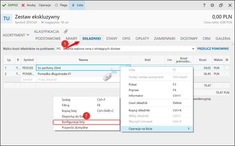Click the PESO20 symbol cell
Viewport: 235px width, 146px height.
[29, 68]
